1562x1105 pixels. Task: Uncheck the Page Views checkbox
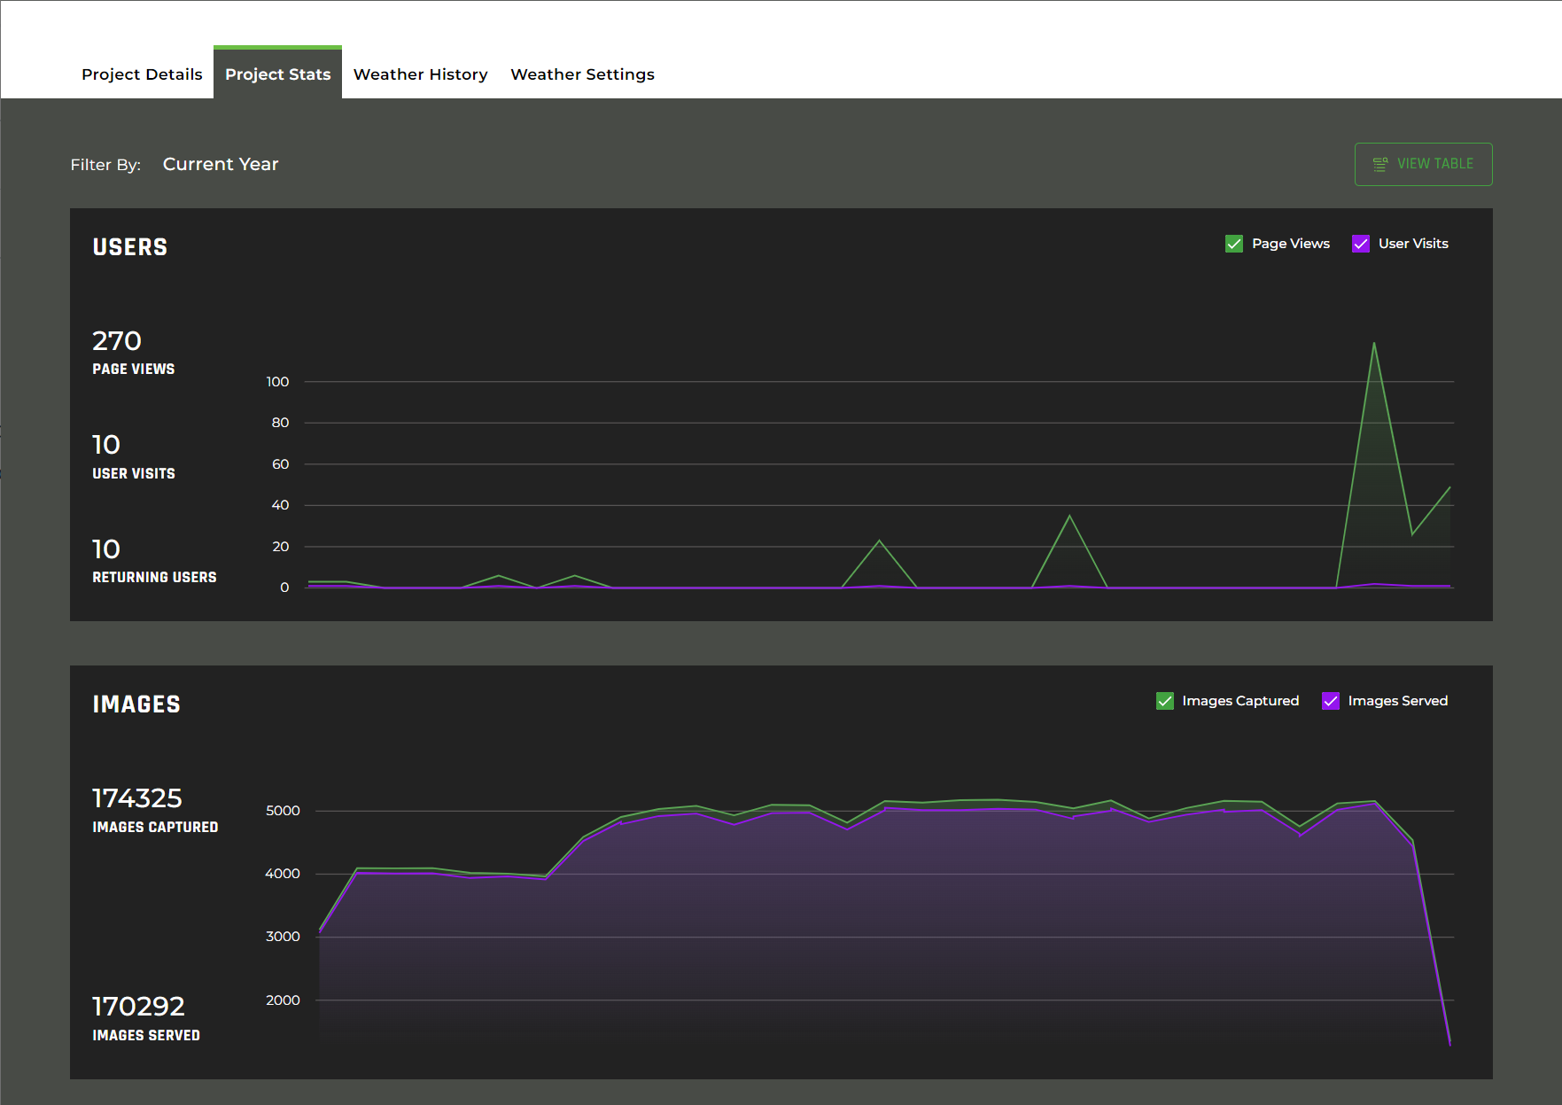tap(1233, 244)
